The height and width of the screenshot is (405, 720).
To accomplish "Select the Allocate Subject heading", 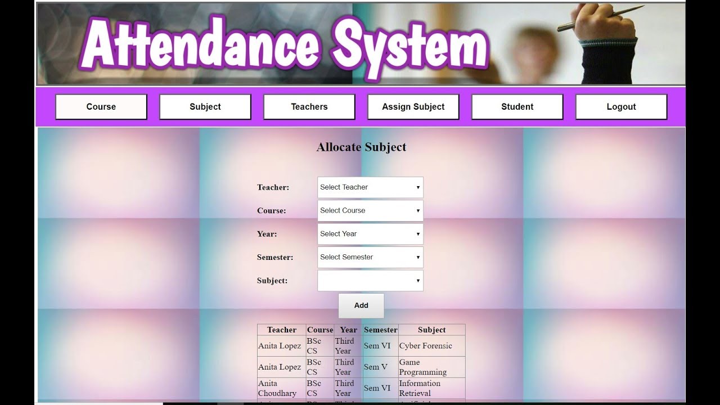I will tap(361, 147).
